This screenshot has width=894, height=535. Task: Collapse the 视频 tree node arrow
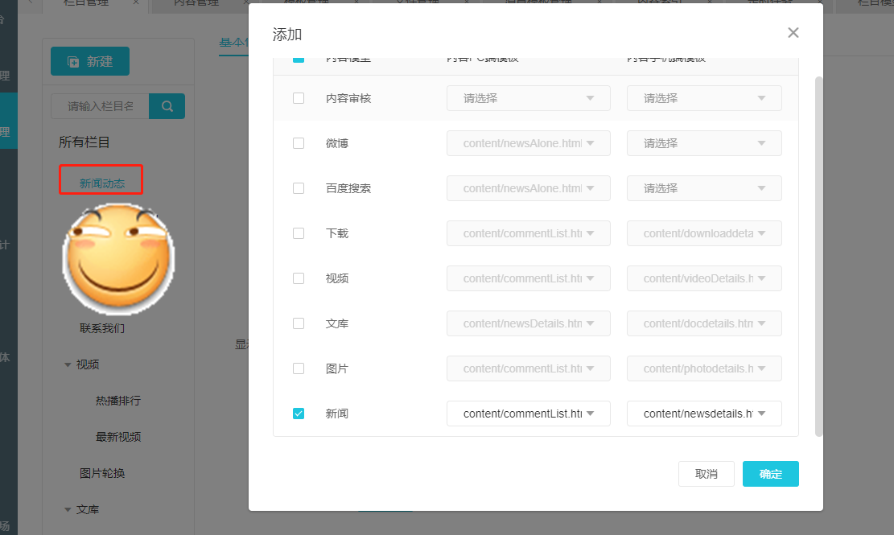pos(68,364)
